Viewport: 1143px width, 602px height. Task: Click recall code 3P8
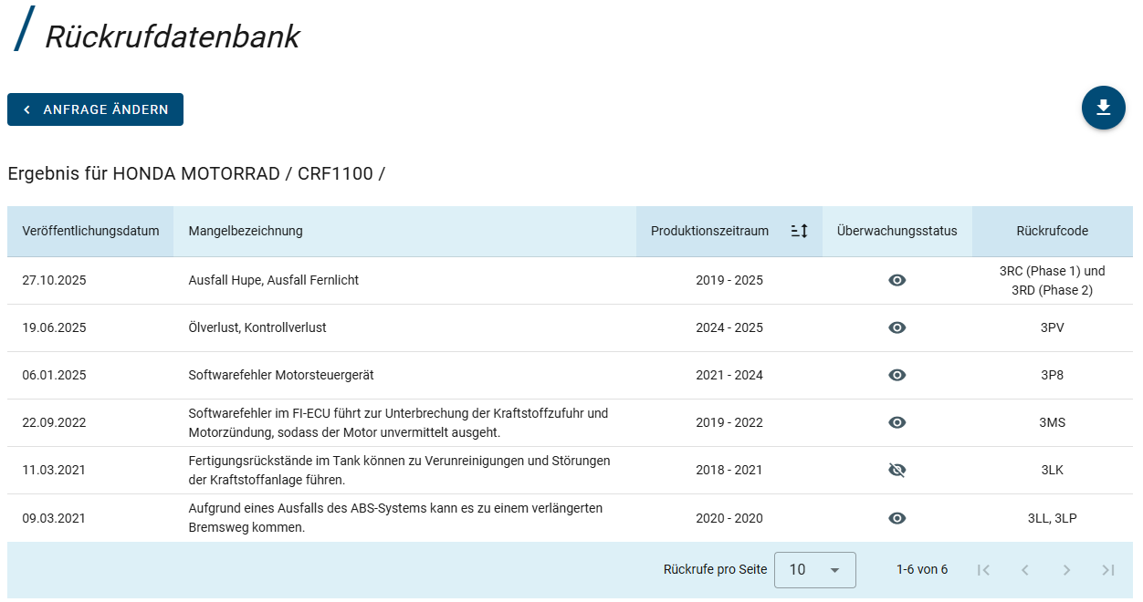[x=1053, y=375]
